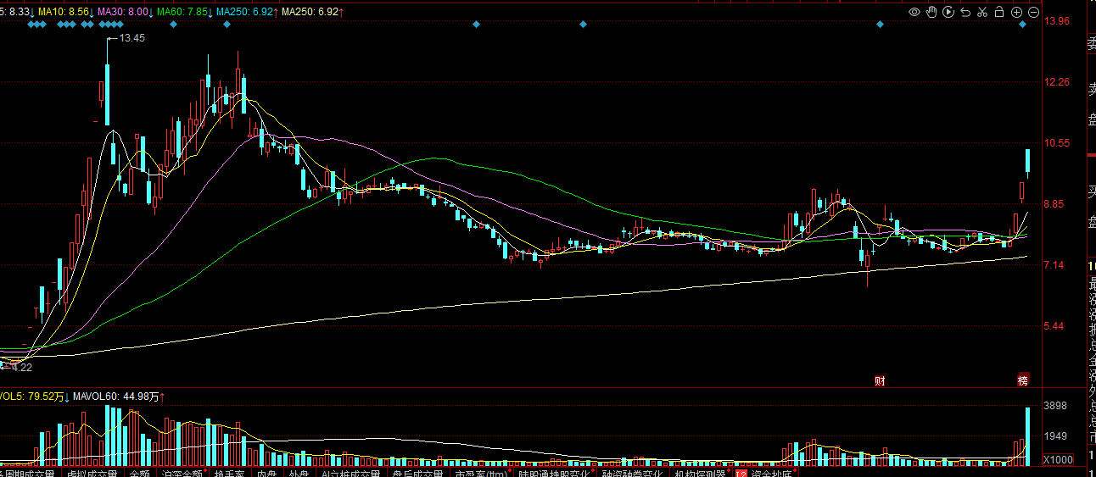
Task: Click the blue MA250: 6.92 label
Action: [247, 13]
